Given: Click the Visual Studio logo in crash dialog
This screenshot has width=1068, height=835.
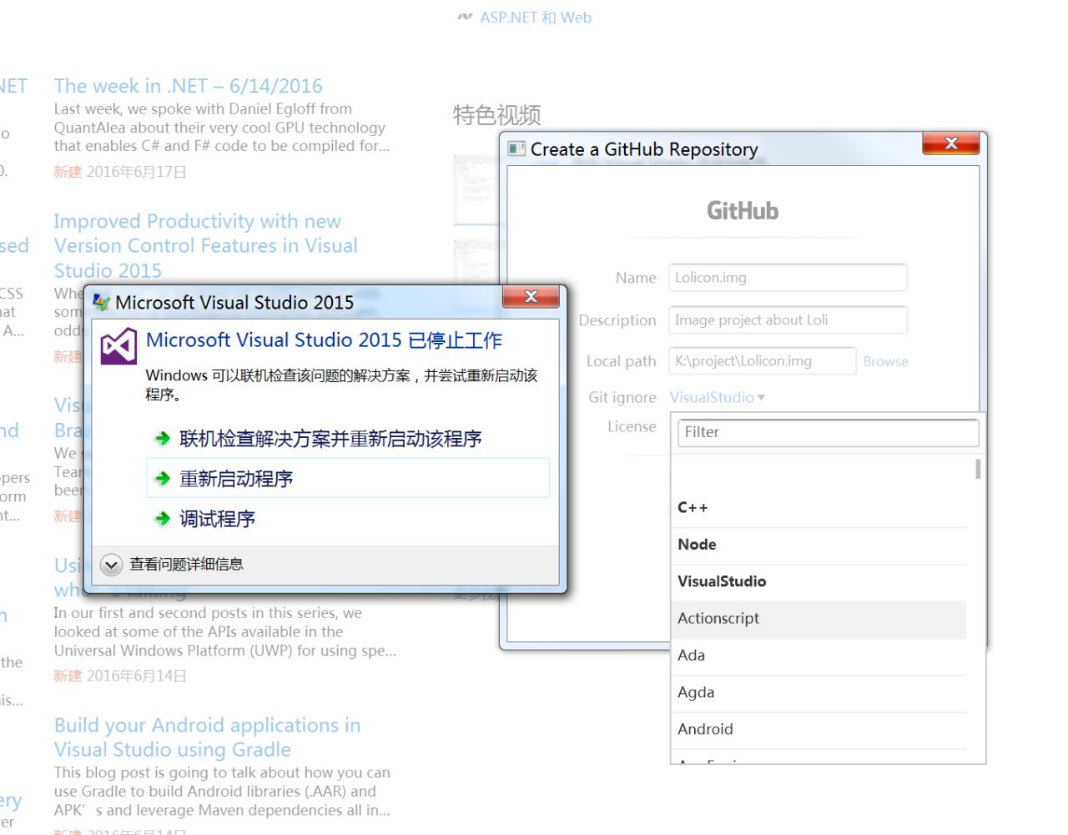Looking at the screenshot, I should tap(118, 346).
